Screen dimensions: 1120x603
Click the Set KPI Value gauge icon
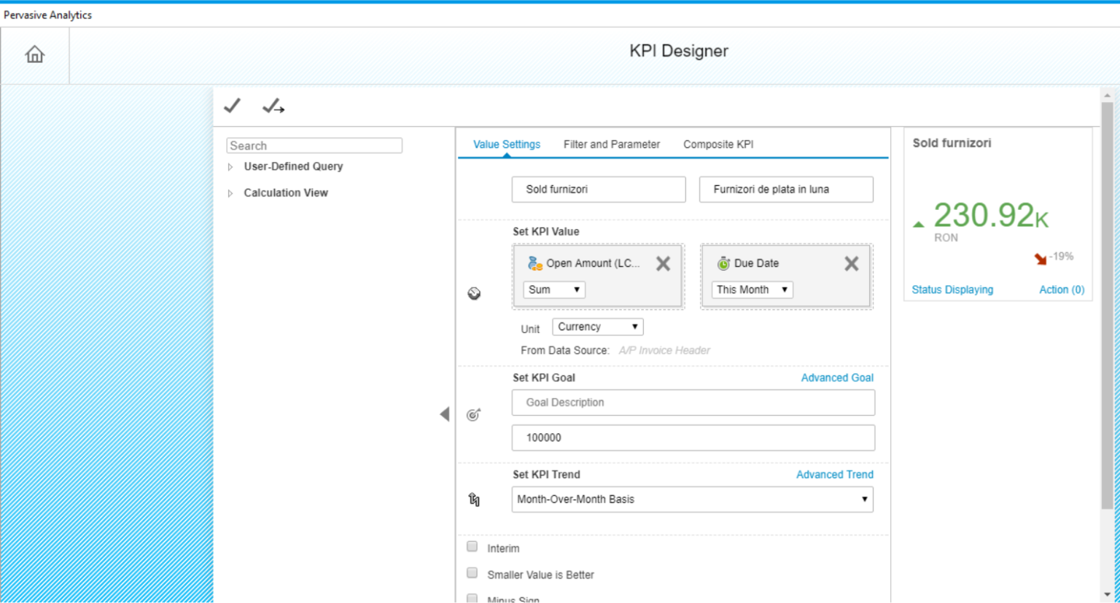pyautogui.click(x=475, y=292)
